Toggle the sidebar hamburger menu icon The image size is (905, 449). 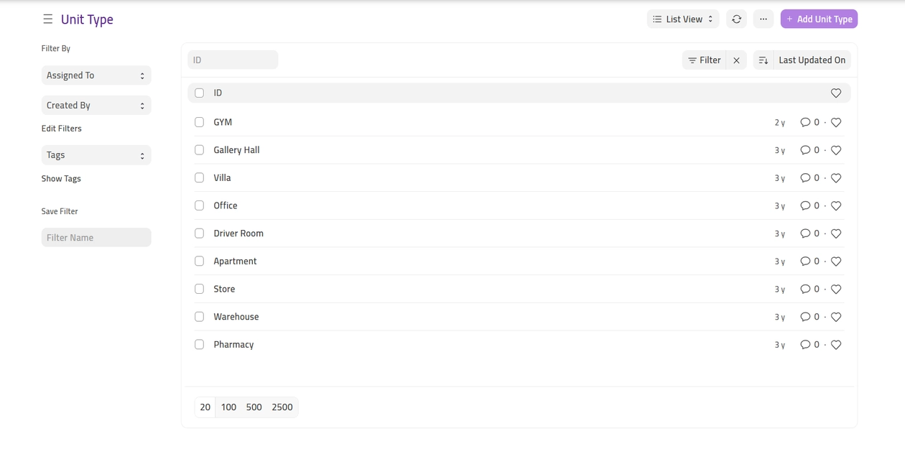[47, 19]
